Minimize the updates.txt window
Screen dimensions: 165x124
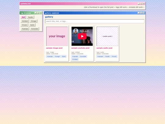(139, 4)
